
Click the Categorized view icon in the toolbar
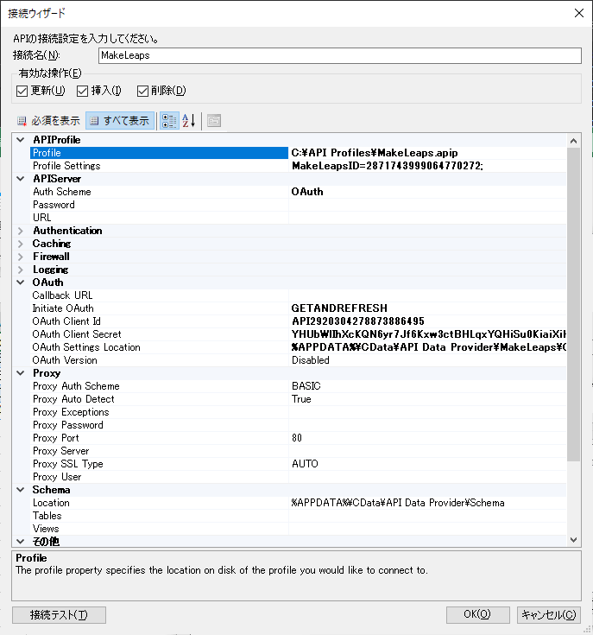coord(169,121)
